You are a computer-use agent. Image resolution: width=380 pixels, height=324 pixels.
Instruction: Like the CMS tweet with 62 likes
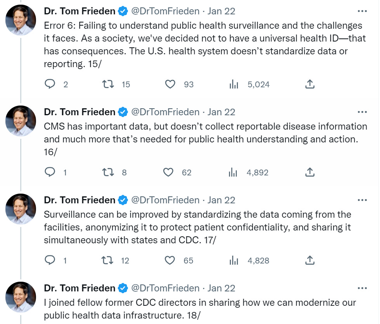tap(168, 172)
